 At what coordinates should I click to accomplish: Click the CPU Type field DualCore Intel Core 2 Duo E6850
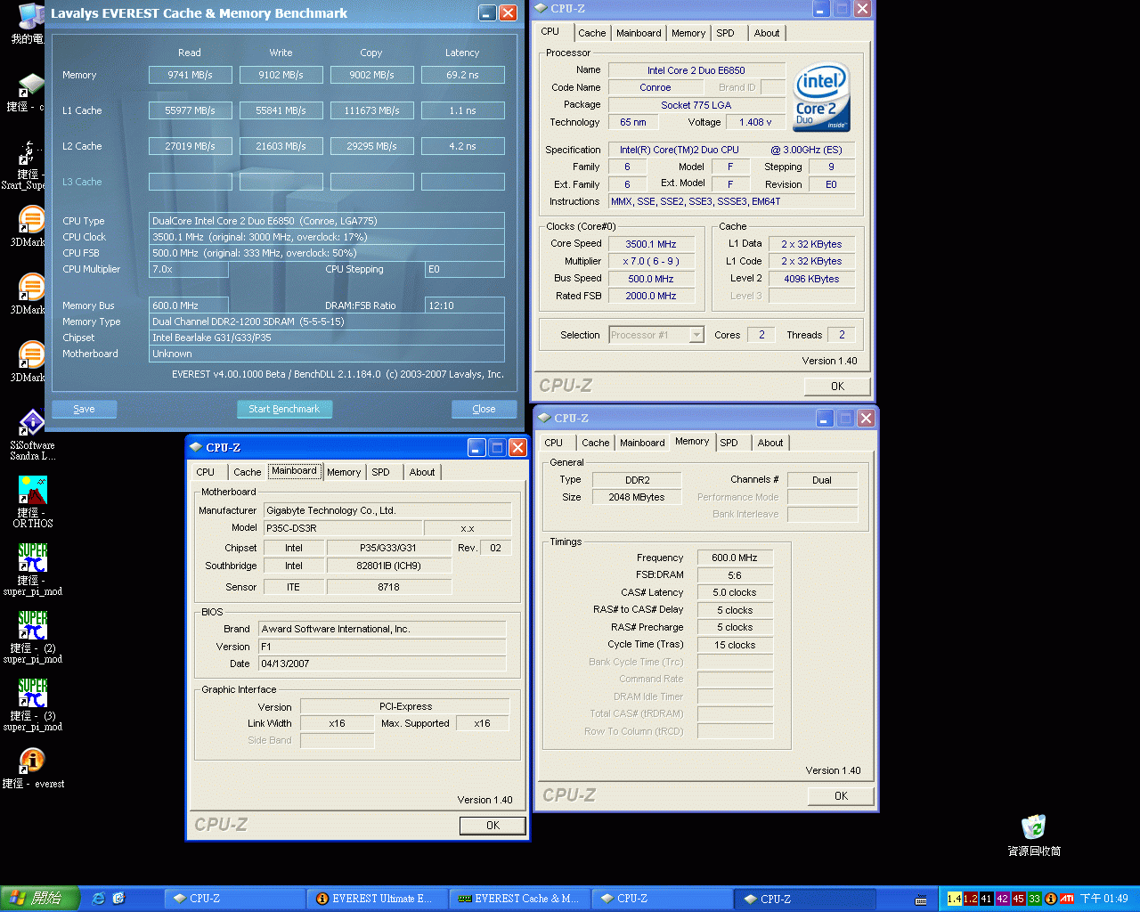point(327,221)
